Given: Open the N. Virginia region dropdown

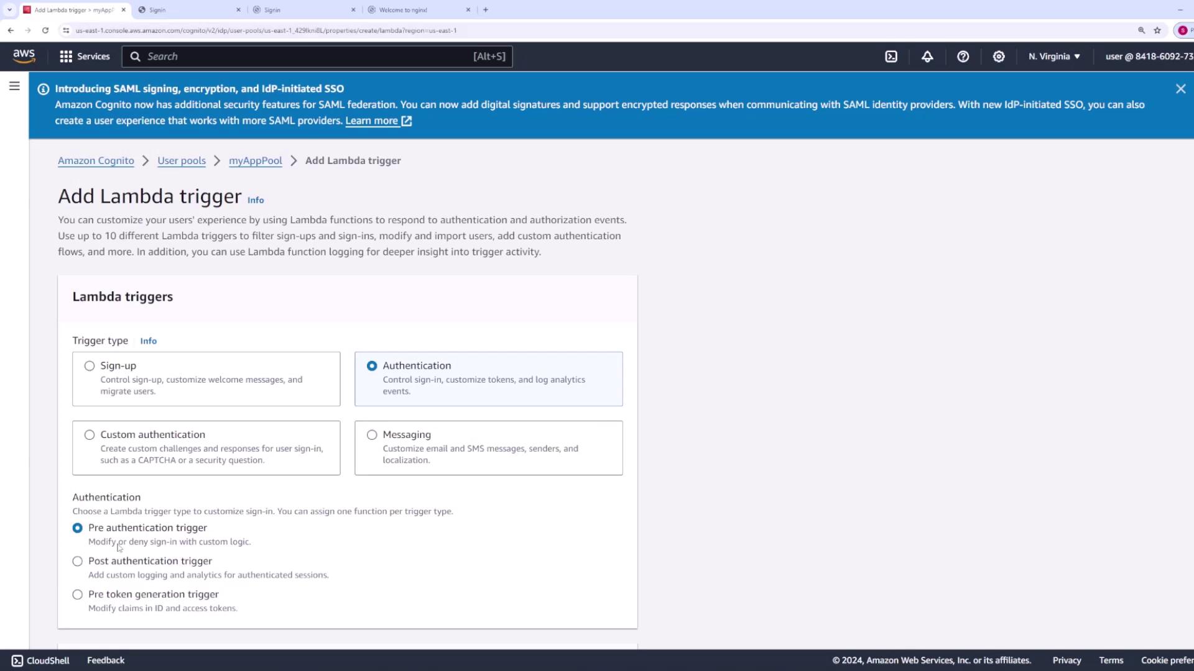Looking at the screenshot, I should coord(1054,57).
